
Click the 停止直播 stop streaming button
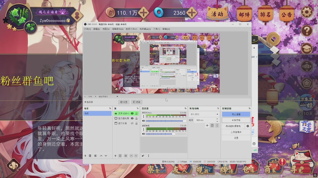click(236, 114)
